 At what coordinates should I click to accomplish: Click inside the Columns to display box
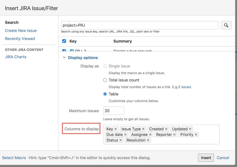coord(161,135)
